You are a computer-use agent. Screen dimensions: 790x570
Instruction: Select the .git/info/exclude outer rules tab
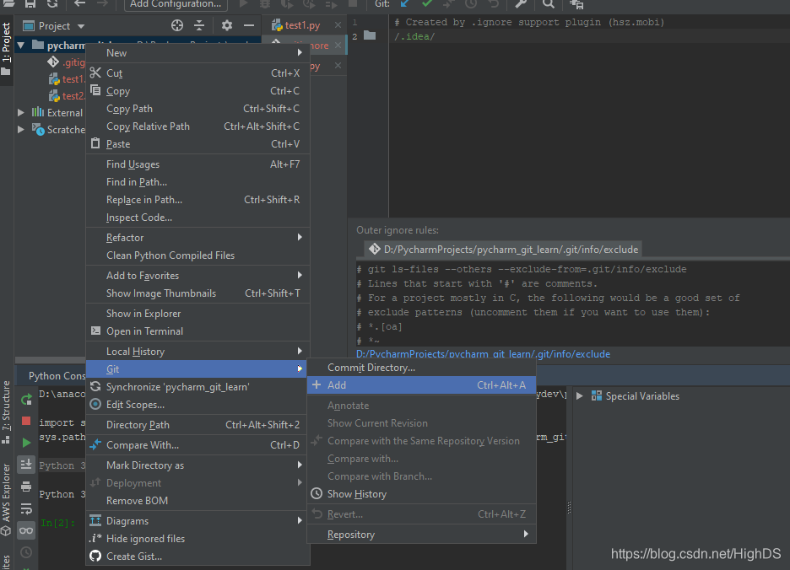point(503,250)
